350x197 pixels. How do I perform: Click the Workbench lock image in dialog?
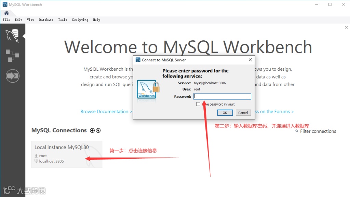point(148,89)
